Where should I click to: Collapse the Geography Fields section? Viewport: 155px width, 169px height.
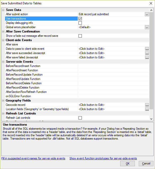click(x=3, y=100)
